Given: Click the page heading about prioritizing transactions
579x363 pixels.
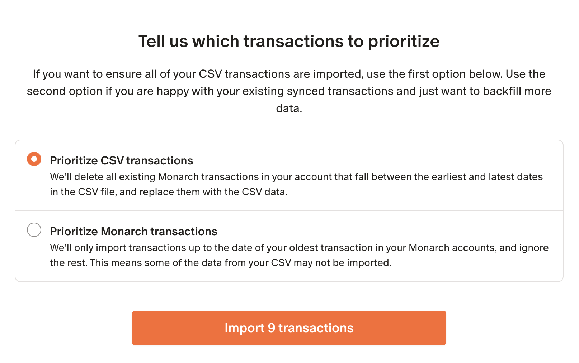Looking at the screenshot, I should pyautogui.click(x=289, y=41).
